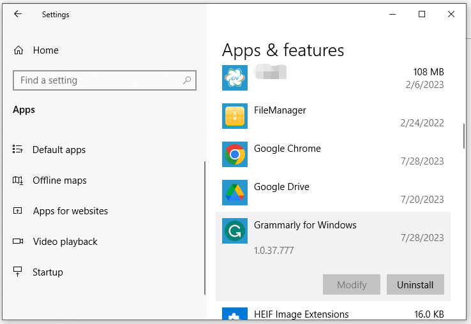Open the Offline maps section
The height and width of the screenshot is (324, 471).
[59, 180]
